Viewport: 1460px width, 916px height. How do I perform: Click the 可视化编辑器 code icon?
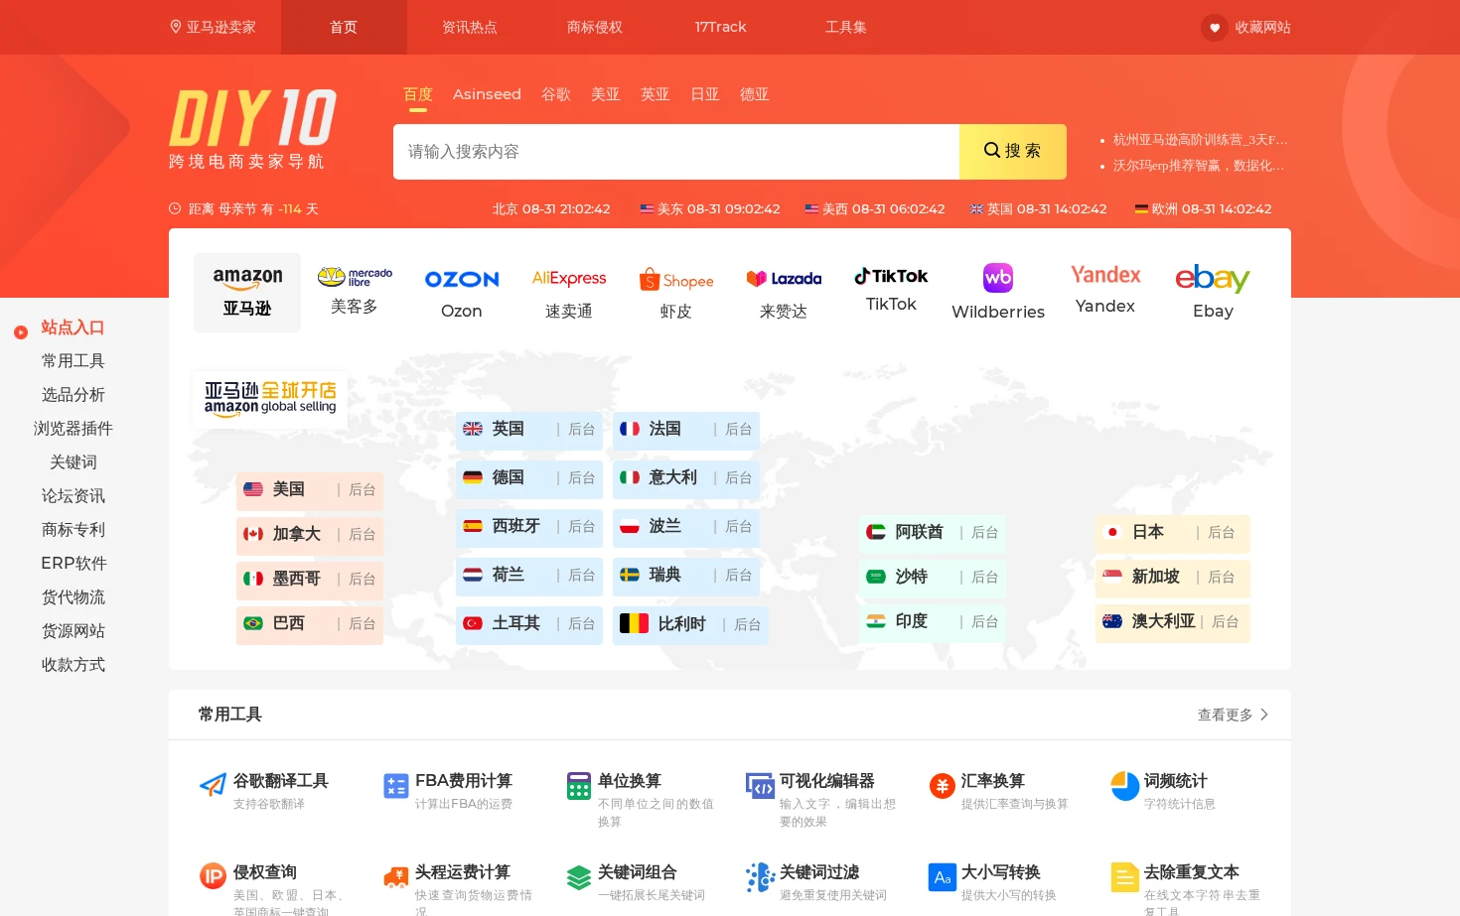(760, 786)
